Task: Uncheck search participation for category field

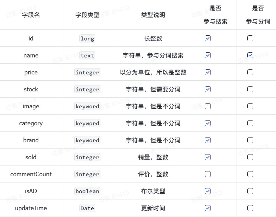Action: pyautogui.click(x=208, y=123)
